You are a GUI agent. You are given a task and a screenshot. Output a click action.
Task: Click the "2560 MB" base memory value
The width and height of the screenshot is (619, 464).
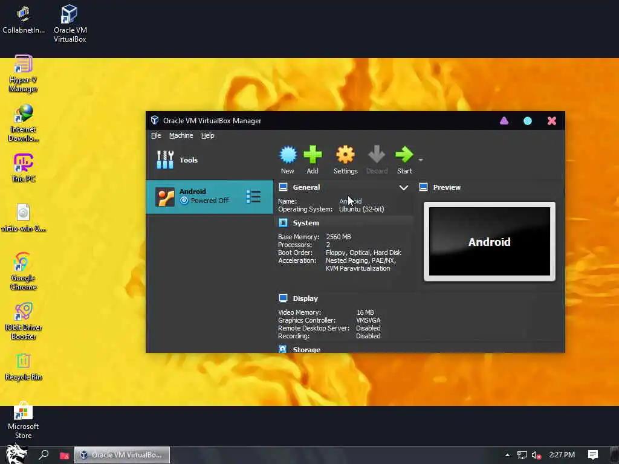coord(339,237)
